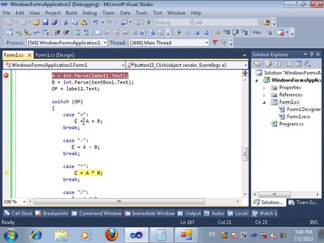Open the class selector WindowsFormsApplication2.Form1 dropdown
The image size is (324, 243).
123,65
